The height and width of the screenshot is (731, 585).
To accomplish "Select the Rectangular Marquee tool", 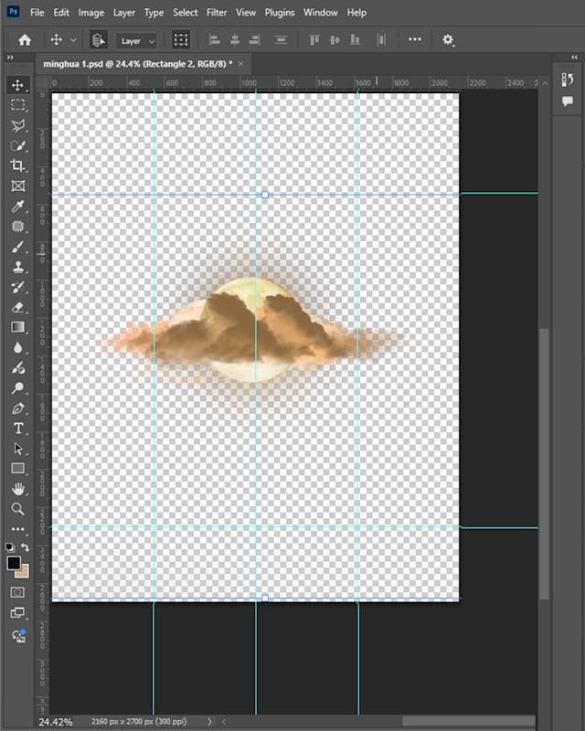I will [17, 105].
